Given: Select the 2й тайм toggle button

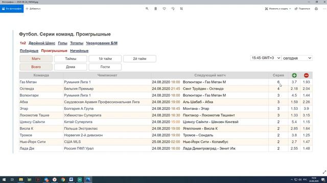Looking at the screenshot, I should point(139,59).
